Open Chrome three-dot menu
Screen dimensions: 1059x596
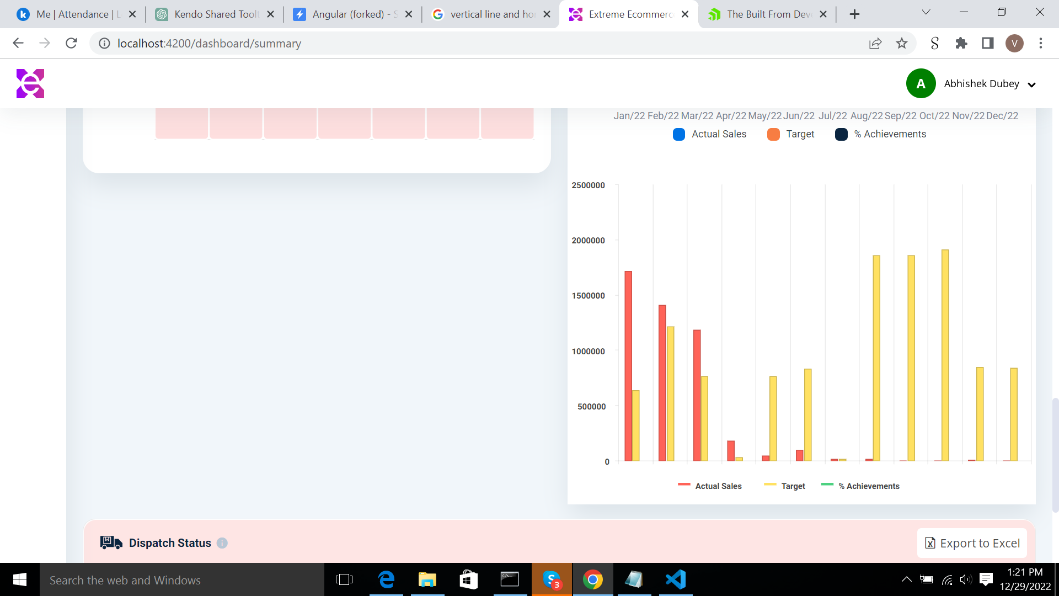pos(1041,43)
